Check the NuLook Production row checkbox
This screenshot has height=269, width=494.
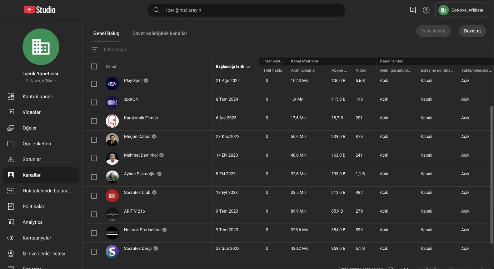coord(94,233)
